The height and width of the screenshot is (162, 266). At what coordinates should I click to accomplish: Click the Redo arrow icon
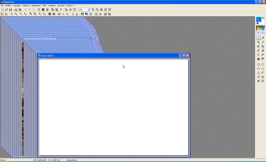click(x=30, y=10)
